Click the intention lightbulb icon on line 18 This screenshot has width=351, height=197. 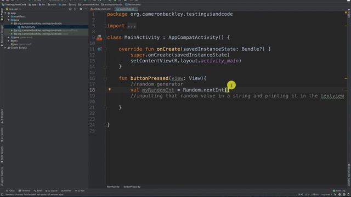coord(110,89)
